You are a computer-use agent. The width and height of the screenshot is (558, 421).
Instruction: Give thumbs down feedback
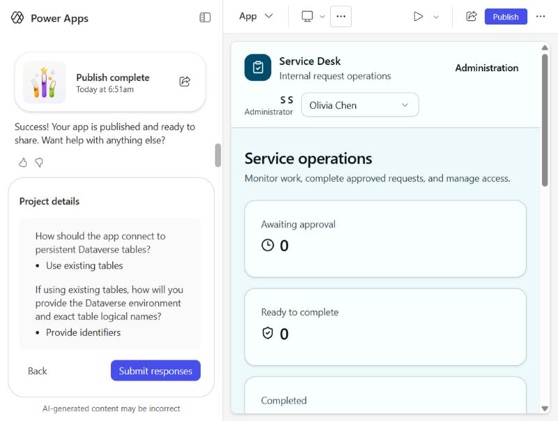tap(39, 163)
